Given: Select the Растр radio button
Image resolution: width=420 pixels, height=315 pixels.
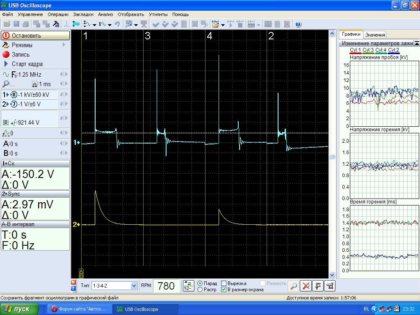Looking at the screenshot, I should tap(200, 290).
